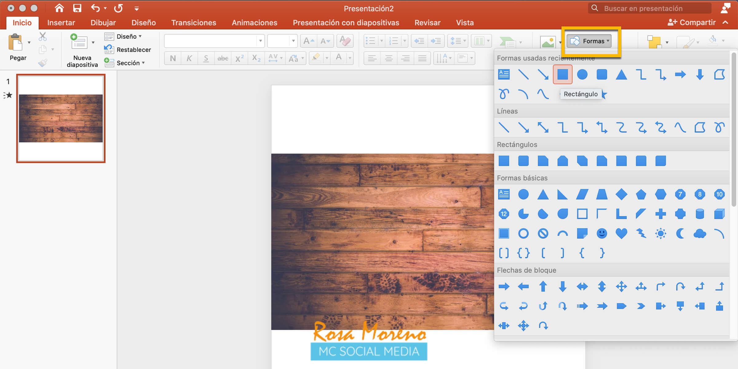This screenshot has width=738, height=369.
Task: Click the Restablecer button
Action: [133, 50]
